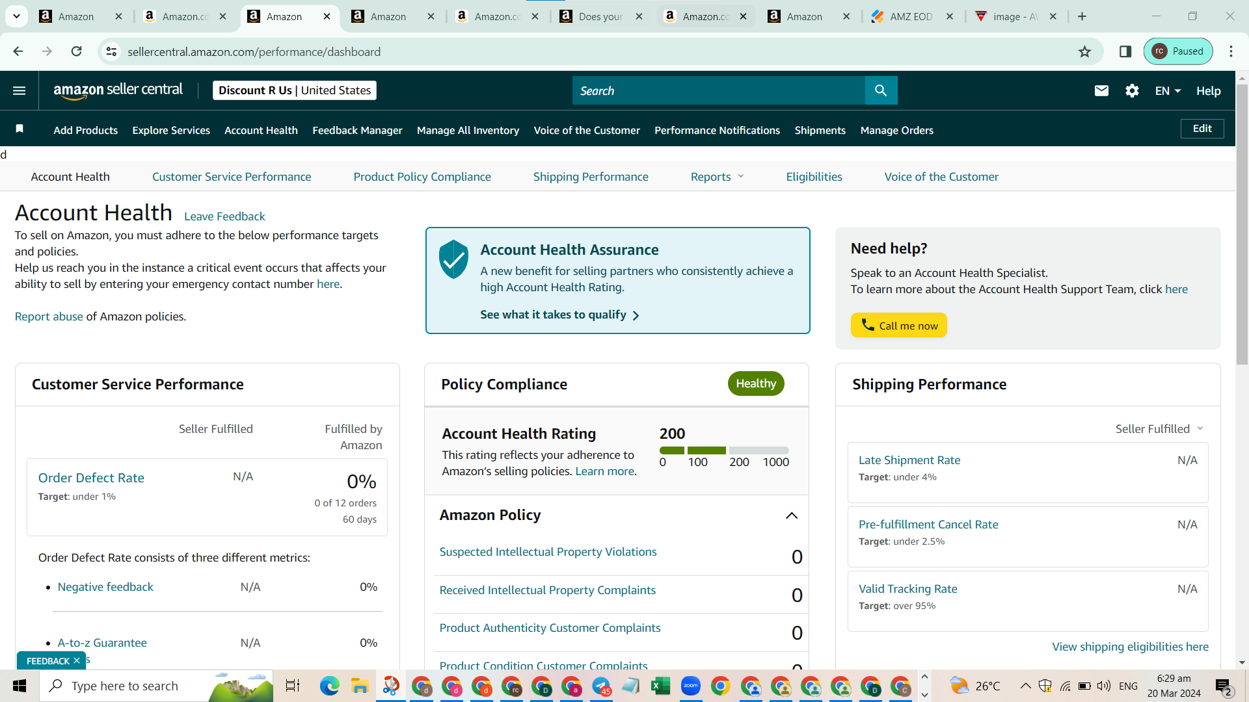This screenshot has width=1249, height=702.
Task: Click the Edit button
Action: (x=1202, y=129)
